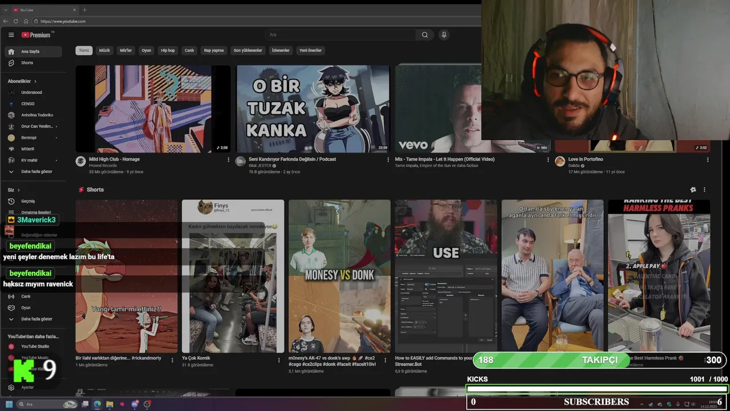Open Abonelikler section chevron

35,81
